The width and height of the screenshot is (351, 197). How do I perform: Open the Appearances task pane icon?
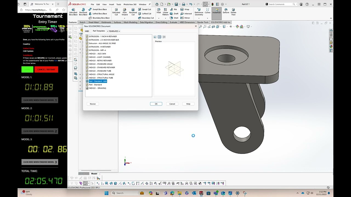click(331, 47)
